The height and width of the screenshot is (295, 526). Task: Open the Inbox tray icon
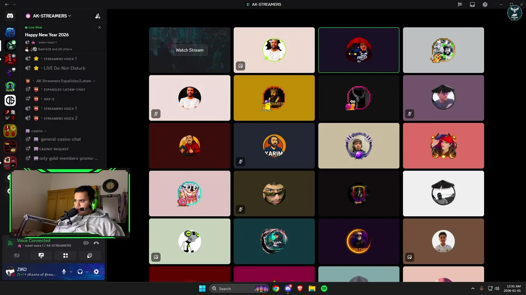(473, 5)
